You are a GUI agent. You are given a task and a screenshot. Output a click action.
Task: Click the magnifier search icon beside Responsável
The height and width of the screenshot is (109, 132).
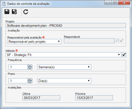pos(117,41)
